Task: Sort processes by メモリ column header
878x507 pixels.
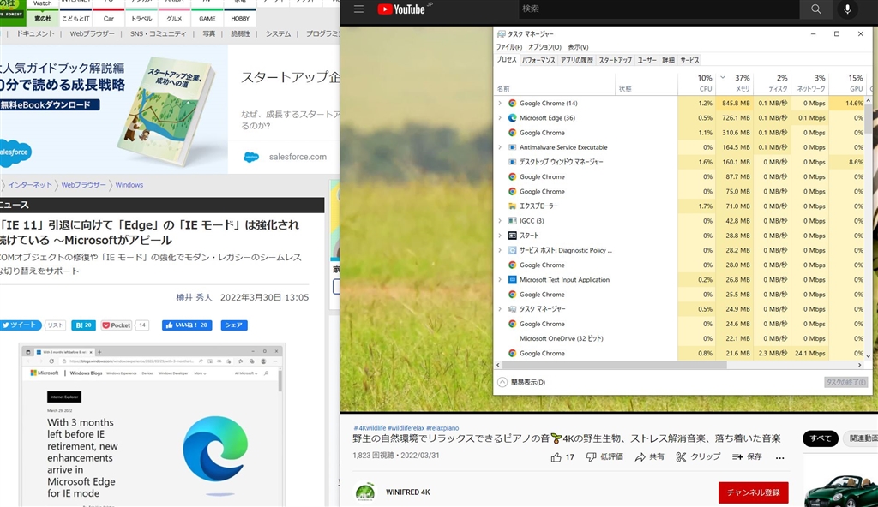Action: click(x=734, y=83)
